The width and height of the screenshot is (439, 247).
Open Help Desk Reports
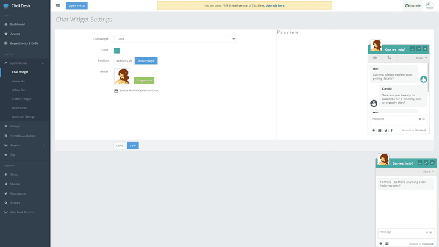click(22, 212)
